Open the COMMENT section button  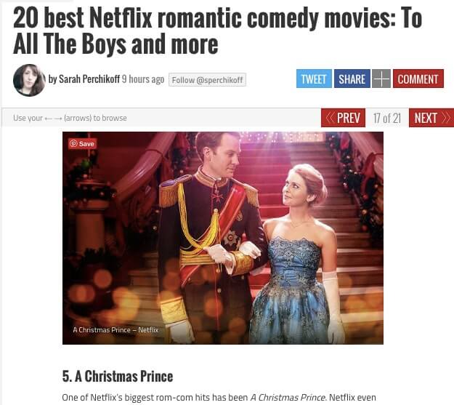click(418, 79)
